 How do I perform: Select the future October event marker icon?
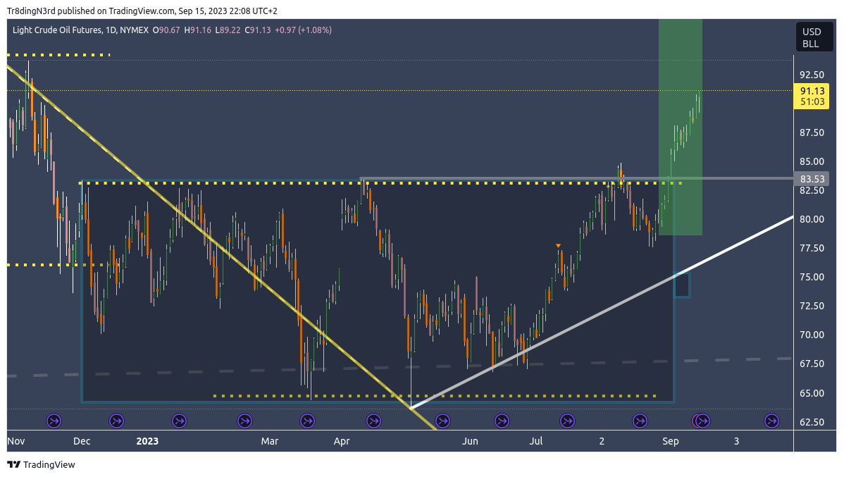(772, 421)
